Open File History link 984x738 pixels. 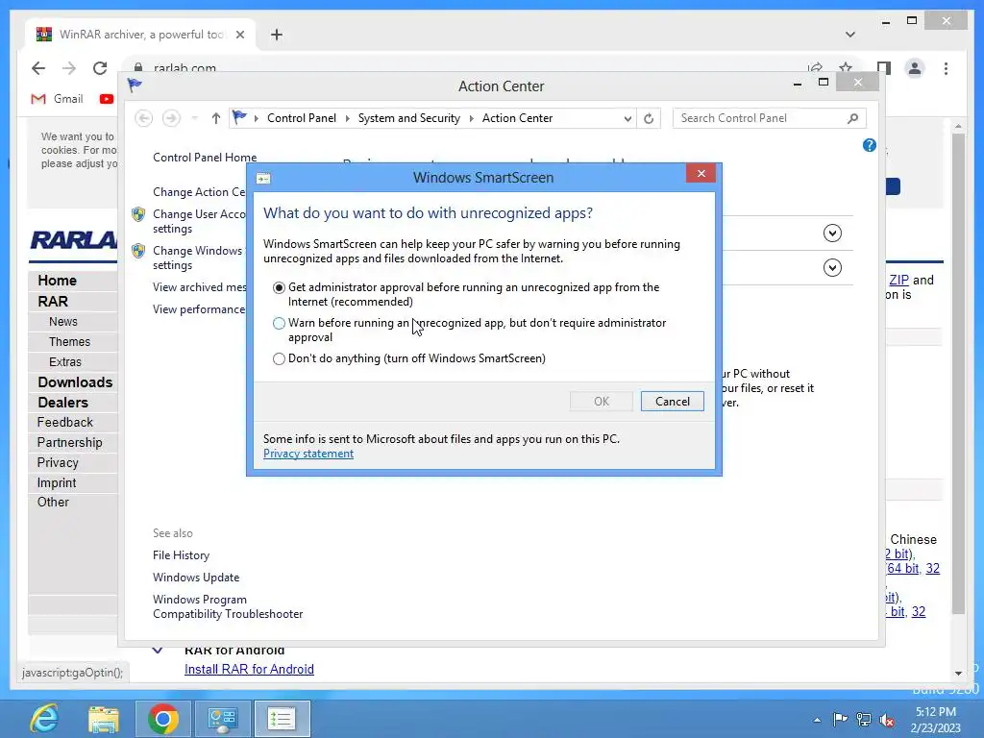181,555
